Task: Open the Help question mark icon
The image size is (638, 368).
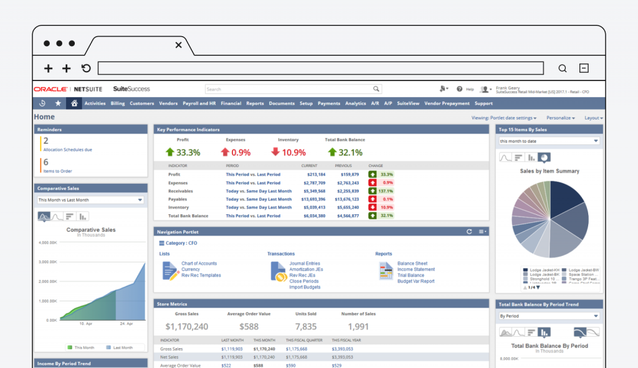Action: pos(460,89)
